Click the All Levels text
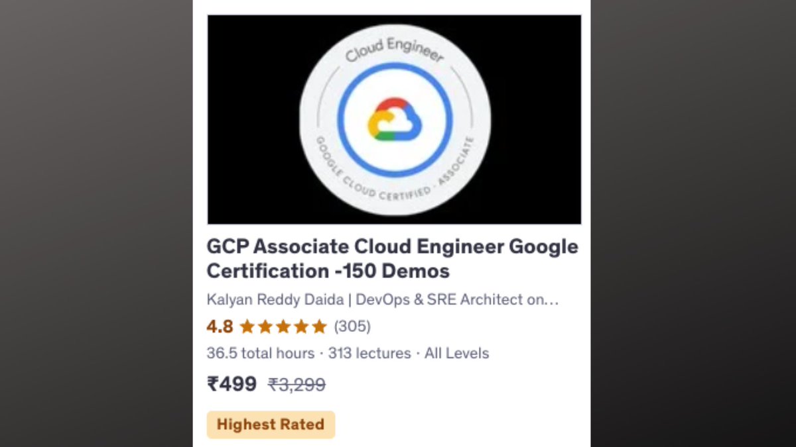This screenshot has height=447, width=796. 456,354
